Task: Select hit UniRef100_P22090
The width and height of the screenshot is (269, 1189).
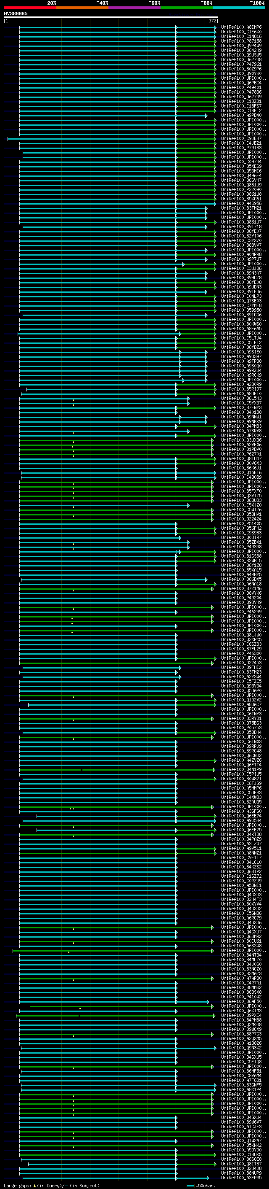Action: 241,190
